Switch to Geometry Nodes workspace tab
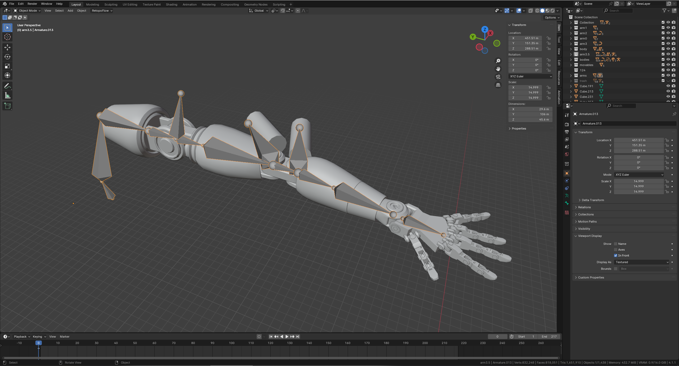 pyautogui.click(x=256, y=5)
